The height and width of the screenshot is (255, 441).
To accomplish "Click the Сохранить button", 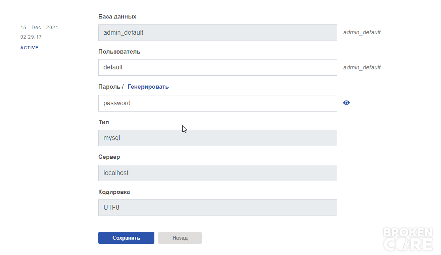I will click(x=126, y=238).
